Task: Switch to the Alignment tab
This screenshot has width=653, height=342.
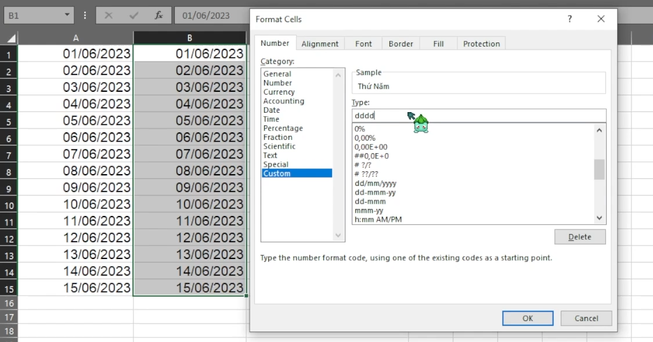Action: (320, 43)
